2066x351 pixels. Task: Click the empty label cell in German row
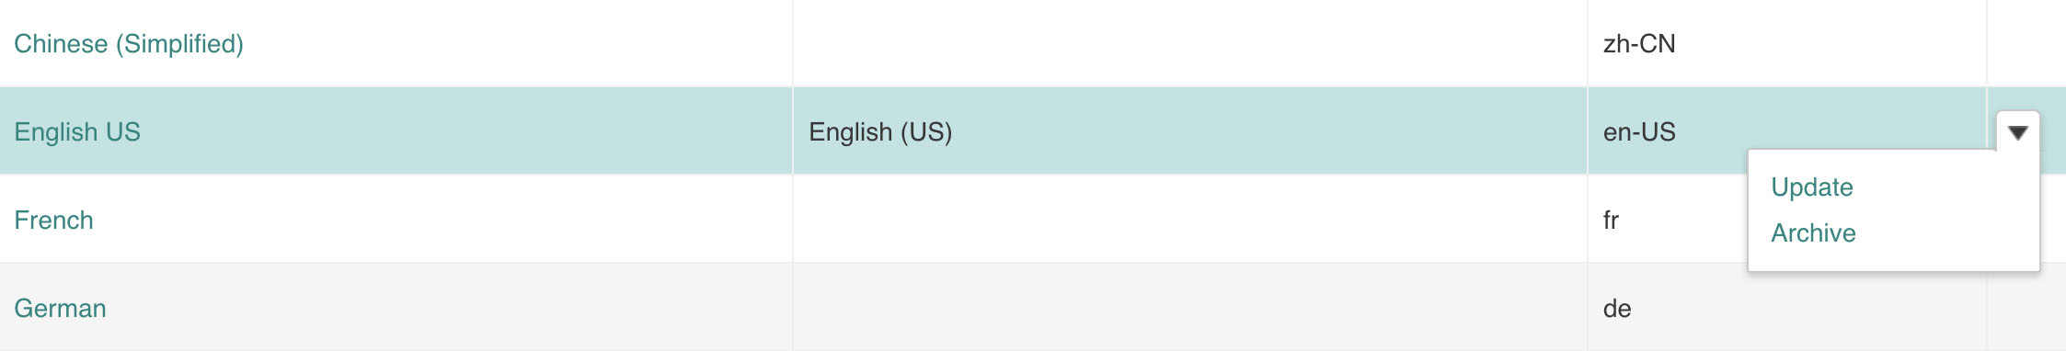click(1190, 308)
